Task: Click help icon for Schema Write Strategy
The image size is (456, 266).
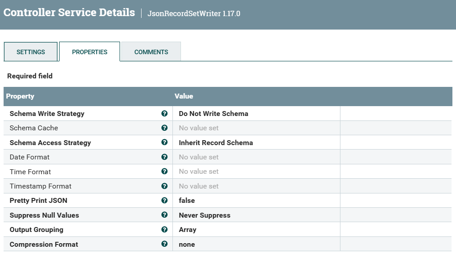Action: pos(164,114)
